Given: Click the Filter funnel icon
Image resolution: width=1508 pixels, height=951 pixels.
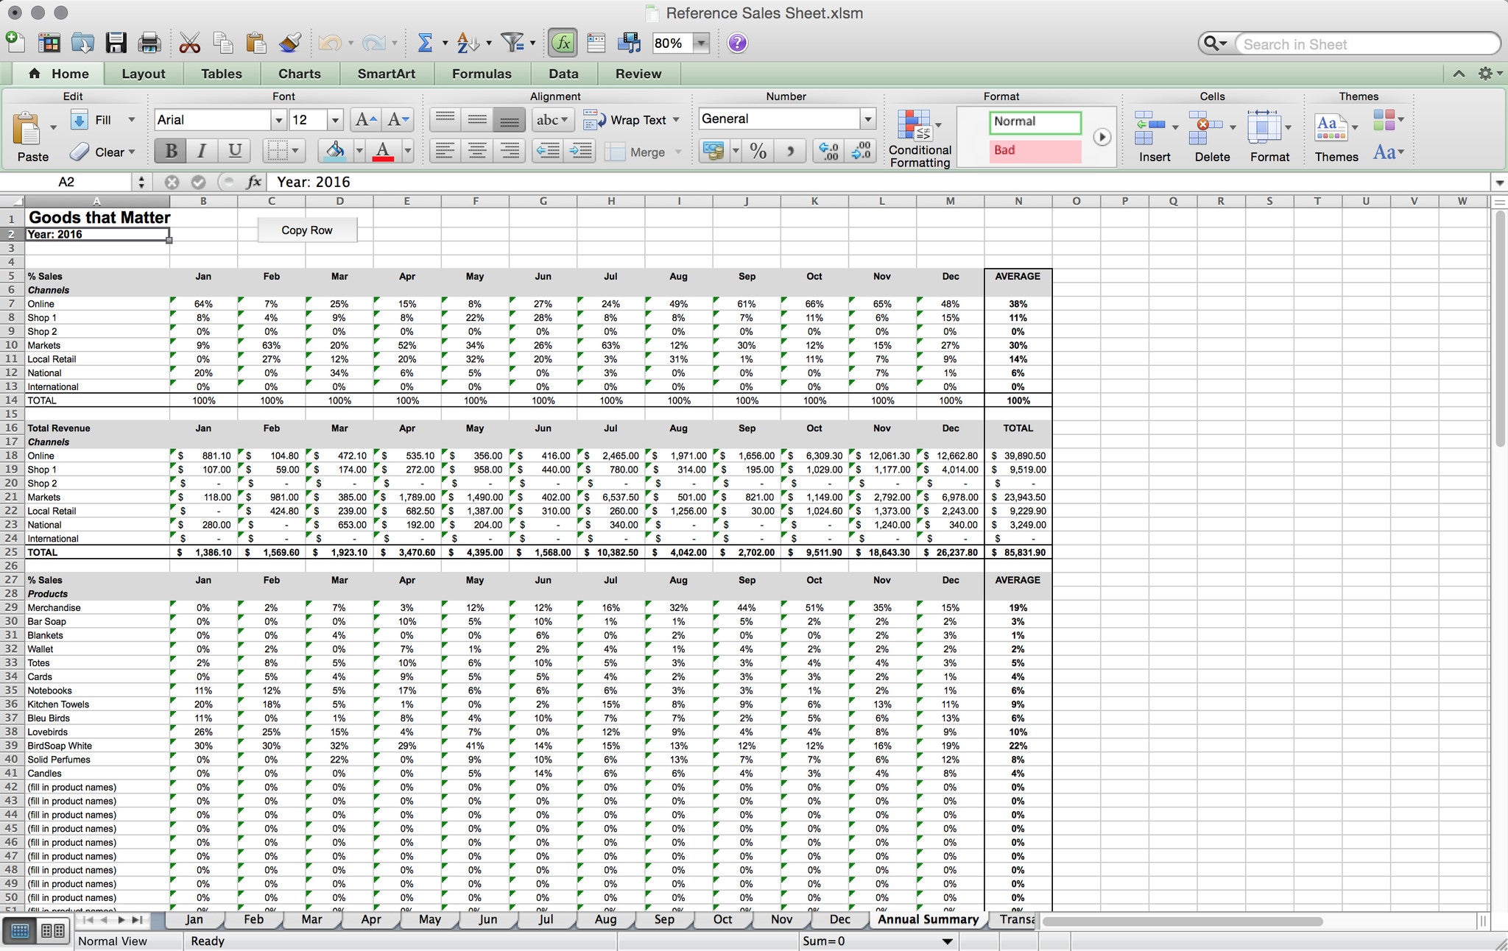Looking at the screenshot, I should point(512,43).
